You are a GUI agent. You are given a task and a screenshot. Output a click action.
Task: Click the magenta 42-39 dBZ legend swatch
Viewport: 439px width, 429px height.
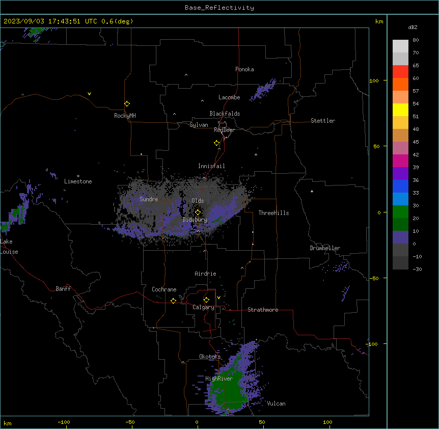pyautogui.click(x=400, y=160)
